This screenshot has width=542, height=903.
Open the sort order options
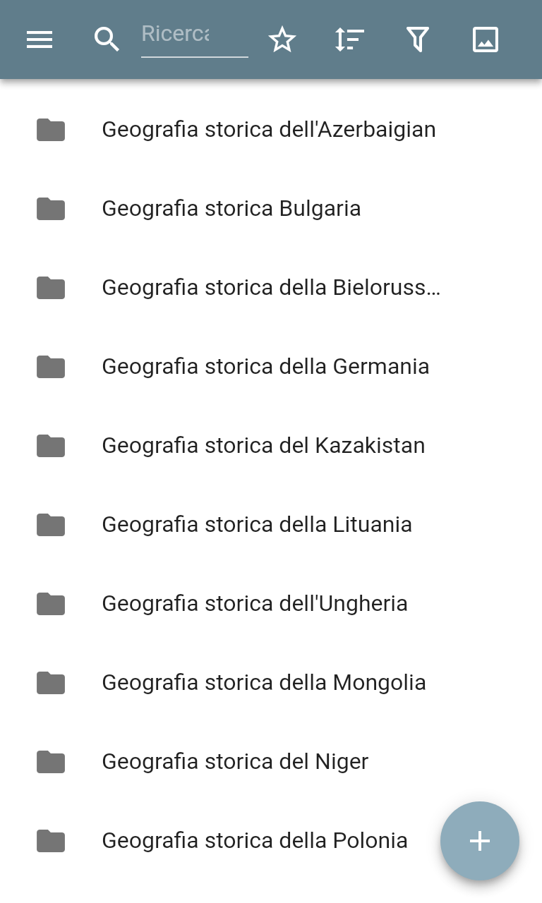point(349,40)
